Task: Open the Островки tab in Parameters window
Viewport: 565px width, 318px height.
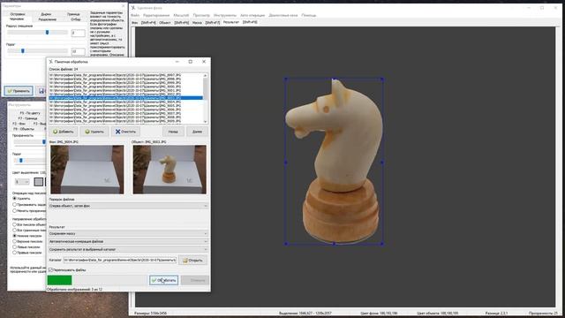Action: click(18, 14)
